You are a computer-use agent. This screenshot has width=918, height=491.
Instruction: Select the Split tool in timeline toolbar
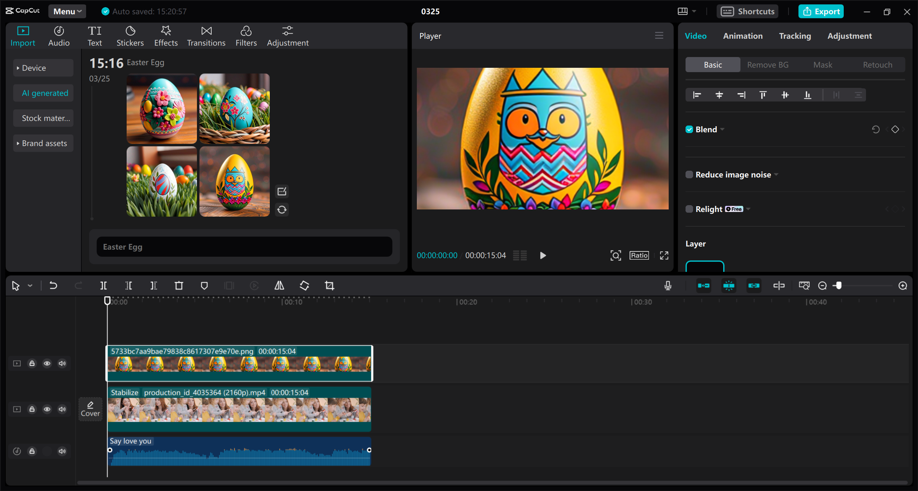(104, 285)
